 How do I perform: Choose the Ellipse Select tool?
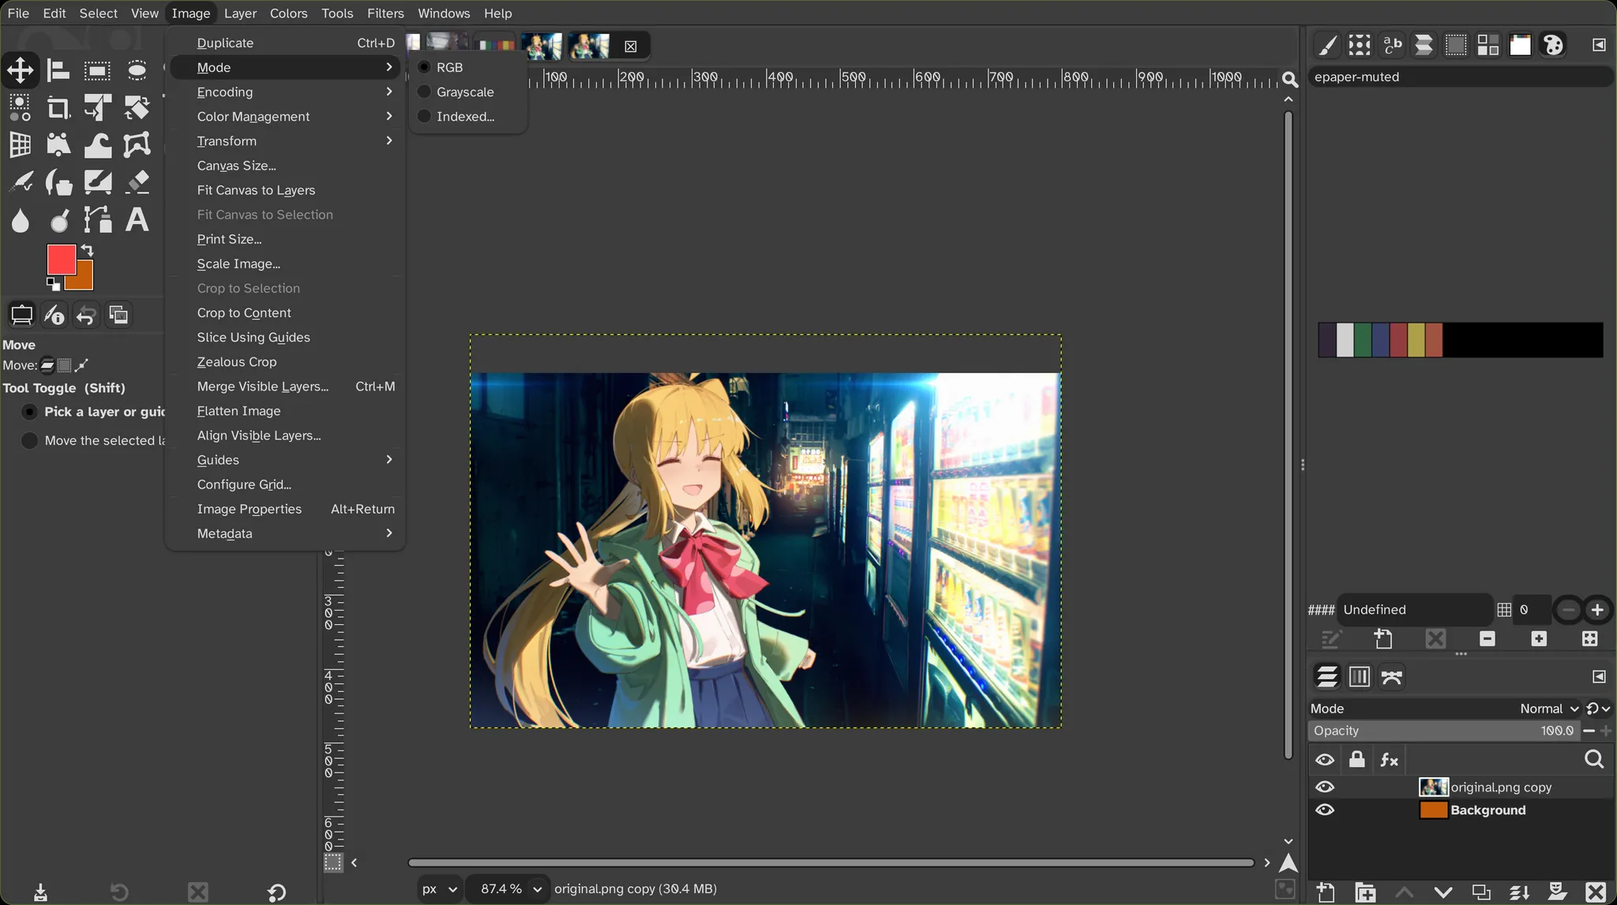pyautogui.click(x=137, y=70)
